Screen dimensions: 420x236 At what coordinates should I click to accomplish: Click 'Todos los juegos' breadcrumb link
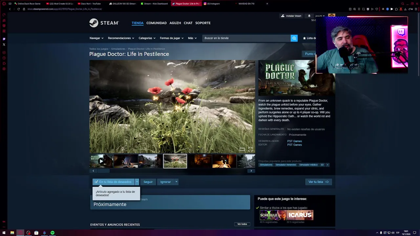coord(99,49)
